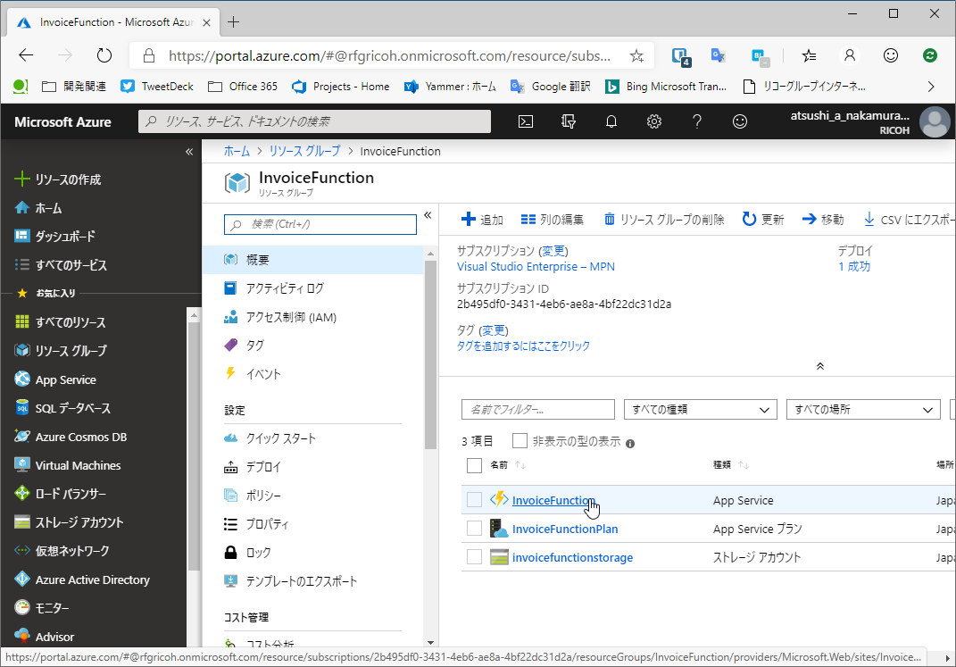The image size is (956, 667).
Task: Select 概要 in resource menu
Action: click(312, 259)
